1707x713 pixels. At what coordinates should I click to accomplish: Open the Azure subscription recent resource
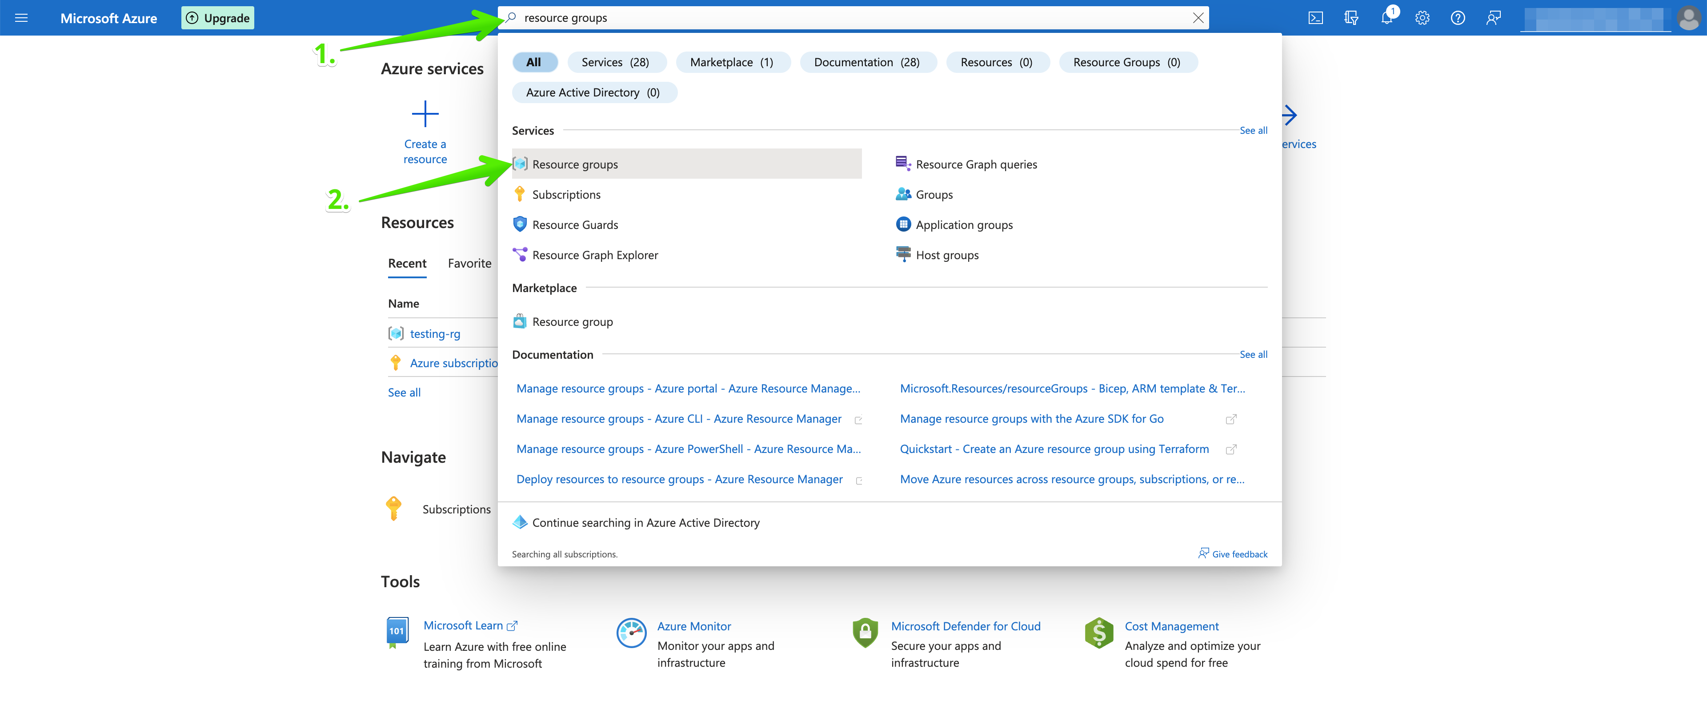point(453,363)
